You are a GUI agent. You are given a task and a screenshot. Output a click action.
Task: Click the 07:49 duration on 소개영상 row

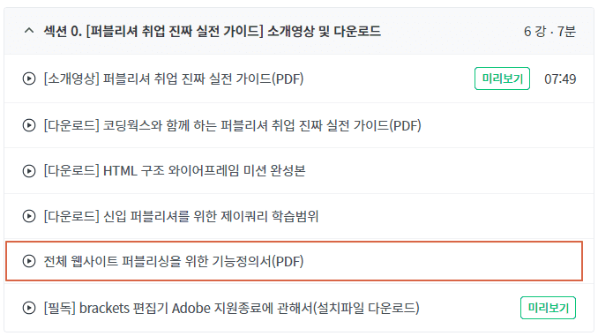click(560, 79)
